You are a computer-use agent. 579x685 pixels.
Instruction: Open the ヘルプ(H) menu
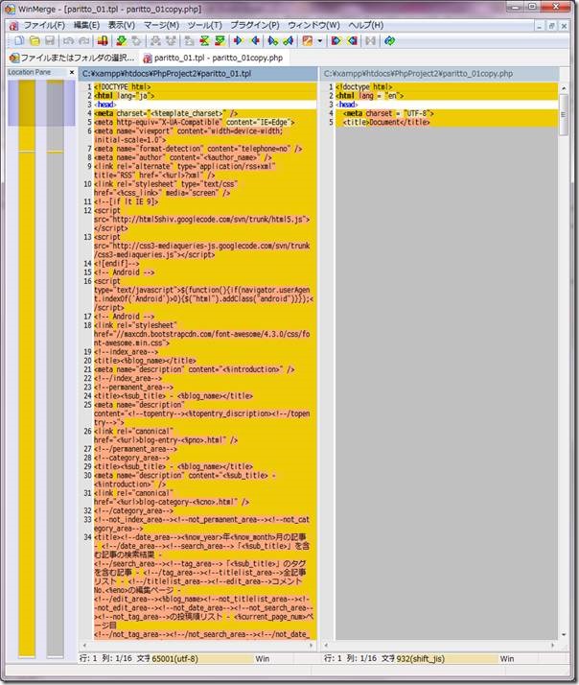pyautogui.click(x=366, y=24)
